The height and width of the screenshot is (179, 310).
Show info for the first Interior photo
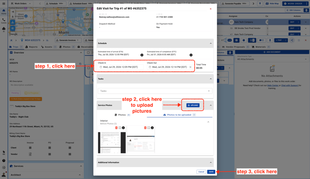tap(124, 128)
